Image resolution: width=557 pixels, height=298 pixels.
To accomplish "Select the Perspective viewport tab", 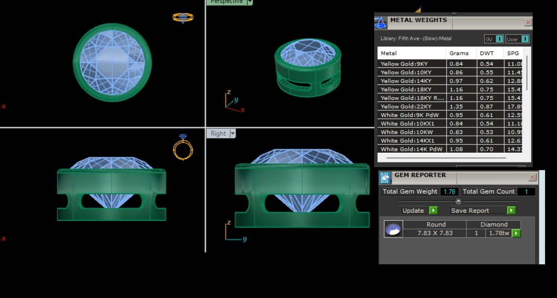I will 226,2.
